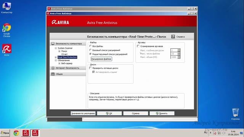Toggle the Активировать кэшинг checkbox
The width and height of the screenshot is (244, 137).
(x=93, y=72)
